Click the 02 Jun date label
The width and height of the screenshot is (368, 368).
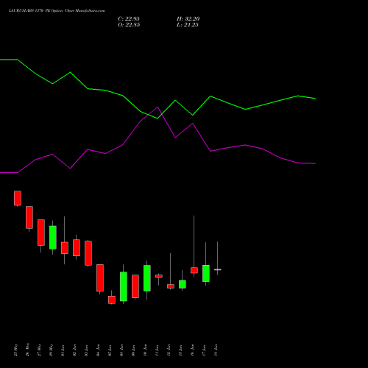[75, 350]
